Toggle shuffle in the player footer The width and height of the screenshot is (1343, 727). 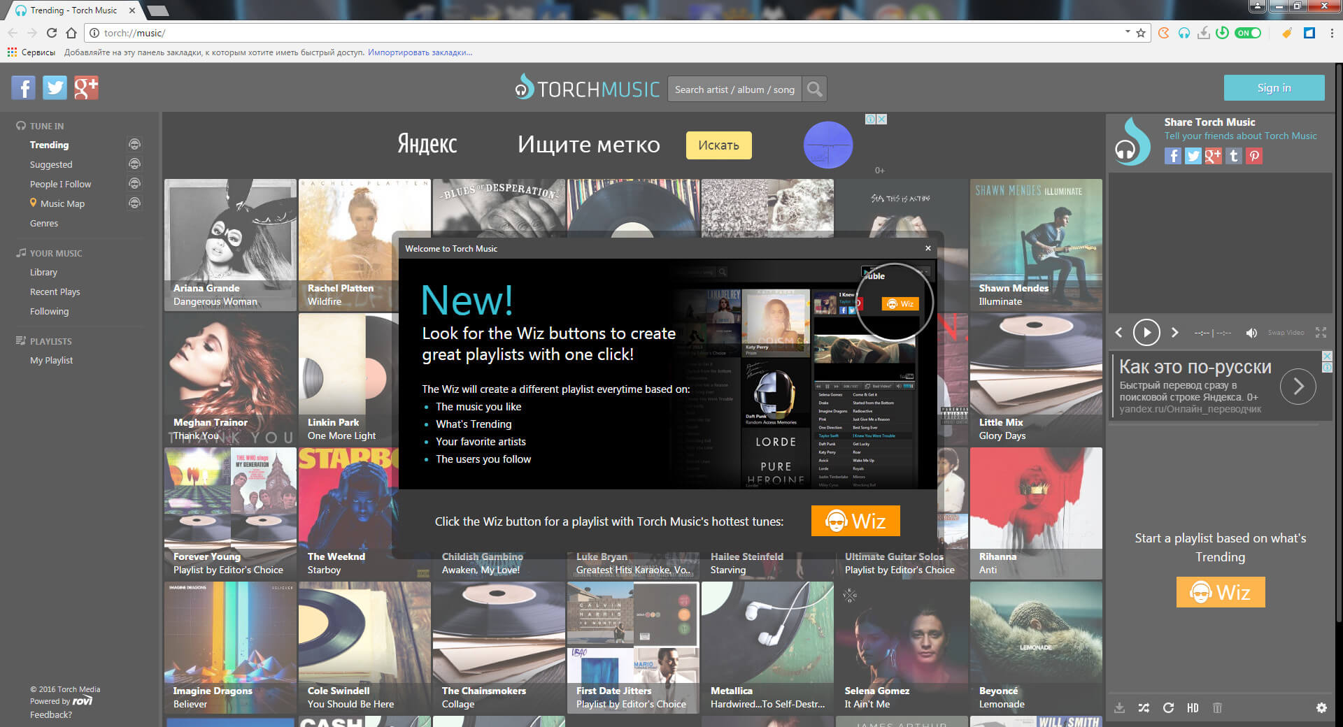1144,707
